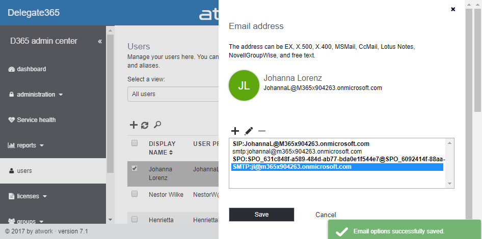Image resolution: width=482 pixels, height=239 pixels.
Task: Click the panel's right-side vertical scrollbar
Action: coord(468,113)
